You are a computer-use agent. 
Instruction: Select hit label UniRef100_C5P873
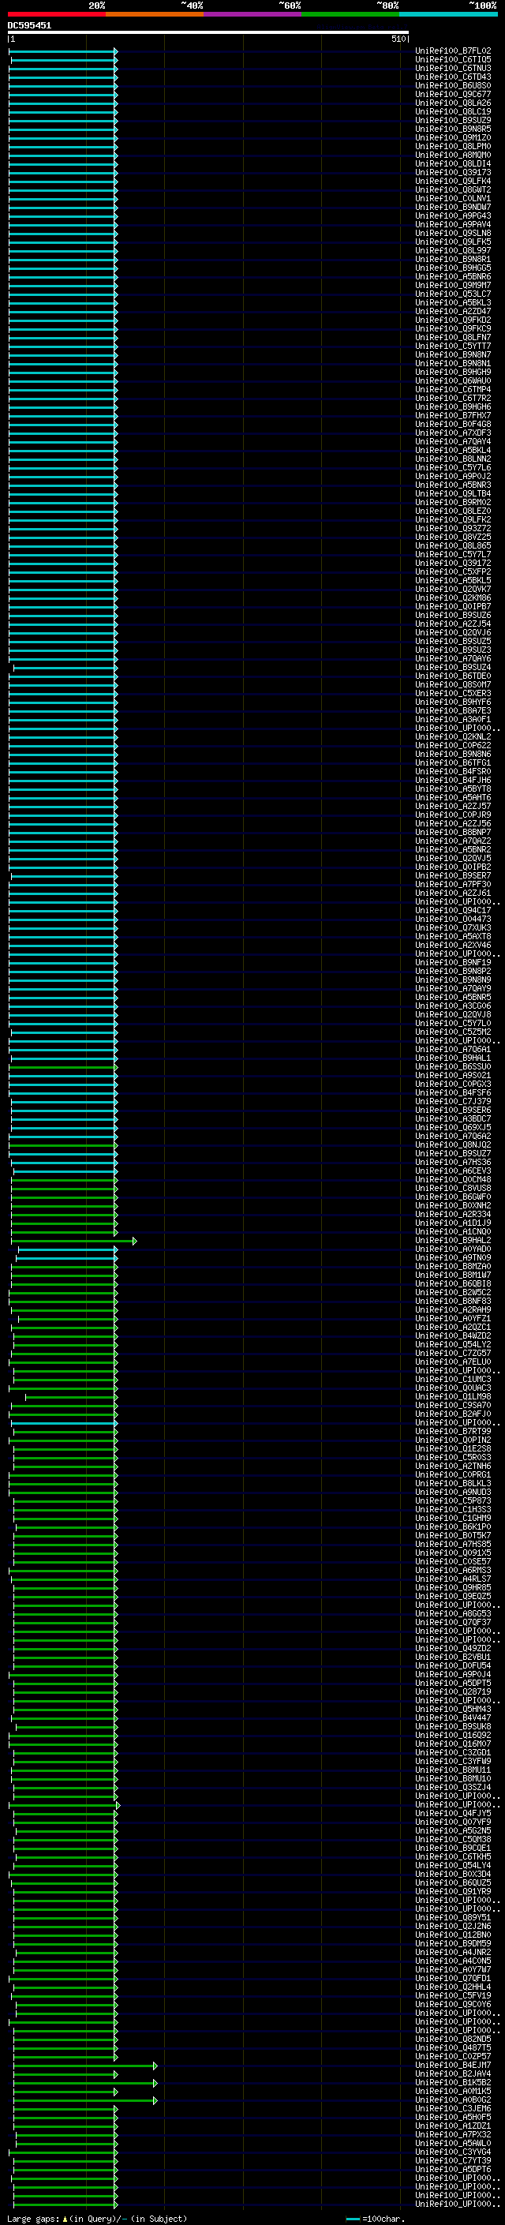click(x=453, y=1501)
